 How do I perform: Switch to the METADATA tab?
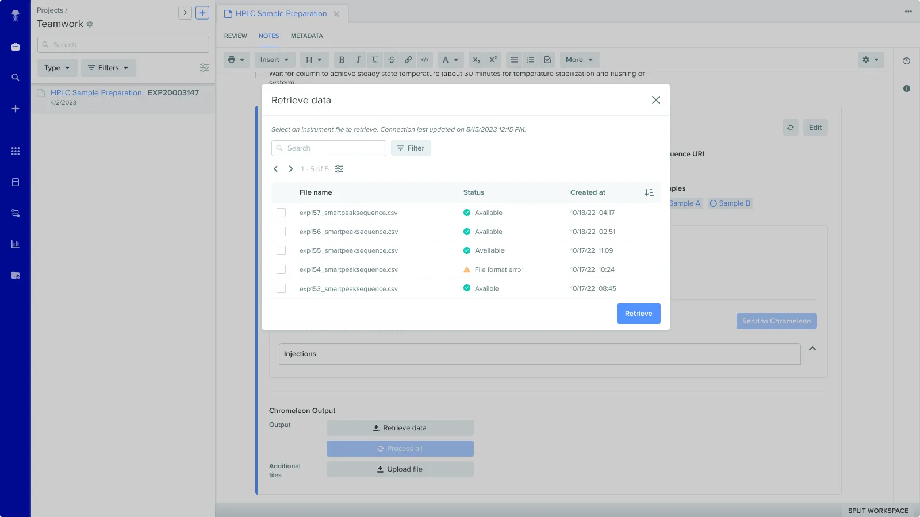click(306, 36)
